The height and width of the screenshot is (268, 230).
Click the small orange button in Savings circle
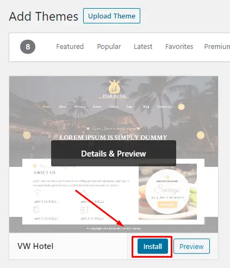point(167,204)
